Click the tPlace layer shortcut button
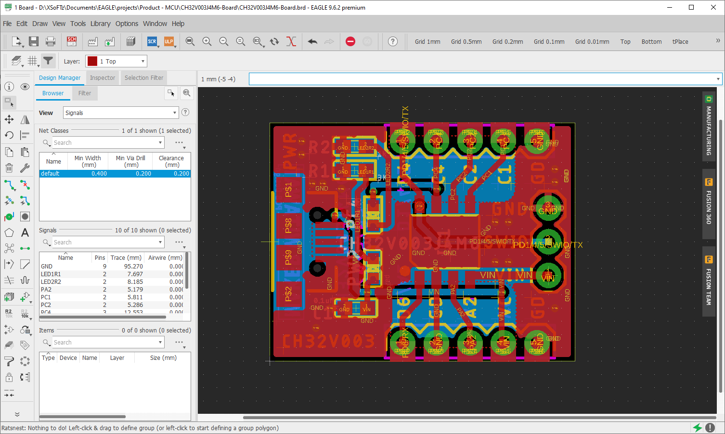The height and width of the screenshot is (434, 725). pos(680,41)
